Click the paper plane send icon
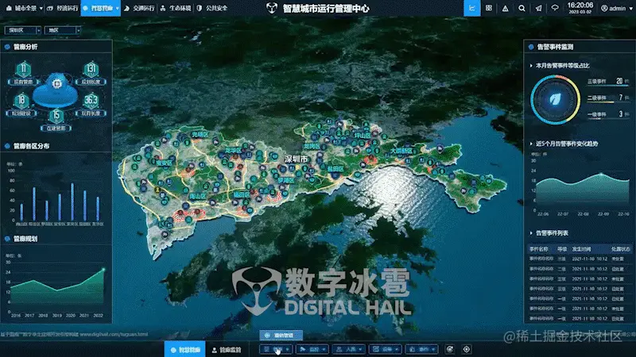This screenshot has height=357, width=636. point(538,8)
